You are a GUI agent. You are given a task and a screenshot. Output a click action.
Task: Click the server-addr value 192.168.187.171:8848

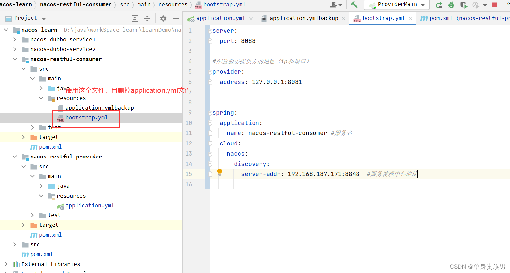coord(323,174)
